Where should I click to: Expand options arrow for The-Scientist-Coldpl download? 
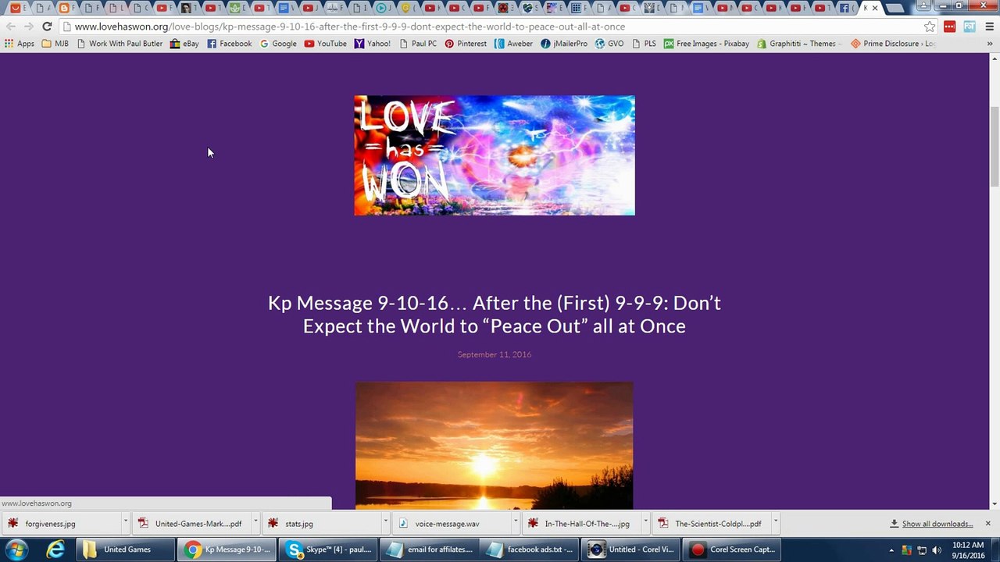click(775, 523)
